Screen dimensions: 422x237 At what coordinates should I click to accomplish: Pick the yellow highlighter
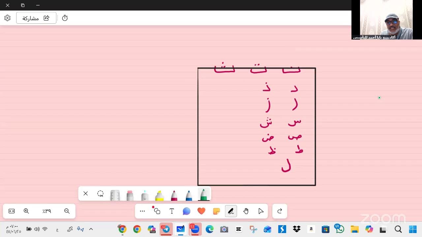click(x=160, y=195)
